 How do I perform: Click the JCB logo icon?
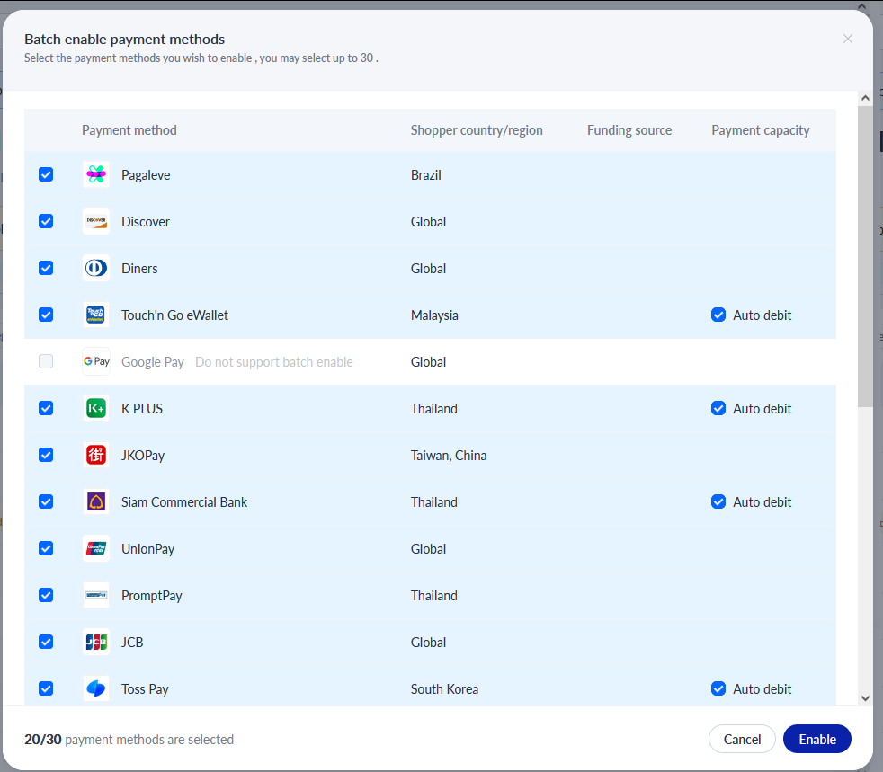(x=96, y=642)
